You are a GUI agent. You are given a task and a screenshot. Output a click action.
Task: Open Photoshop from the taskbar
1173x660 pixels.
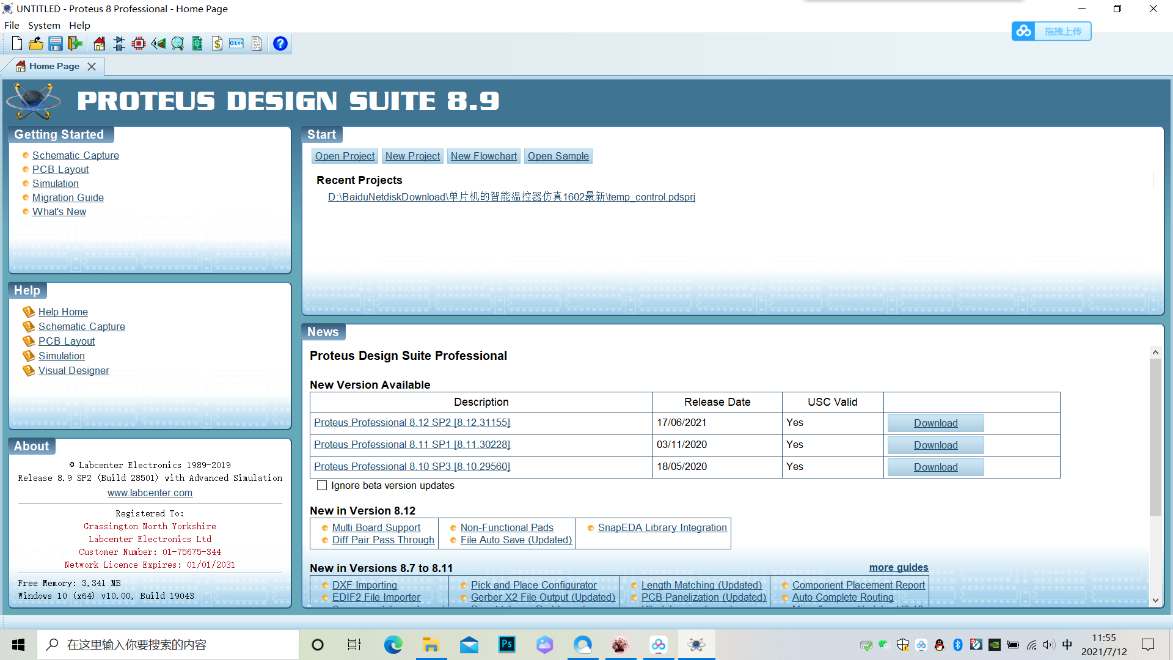[x=506, y=645]
